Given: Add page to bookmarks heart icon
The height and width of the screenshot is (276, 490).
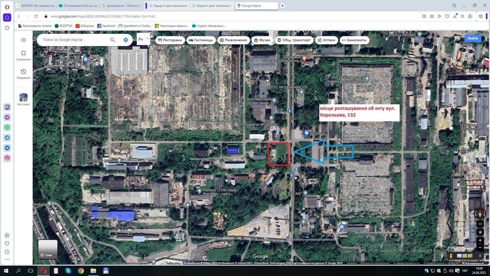Looking at the screenshot, I should (447, 16).
